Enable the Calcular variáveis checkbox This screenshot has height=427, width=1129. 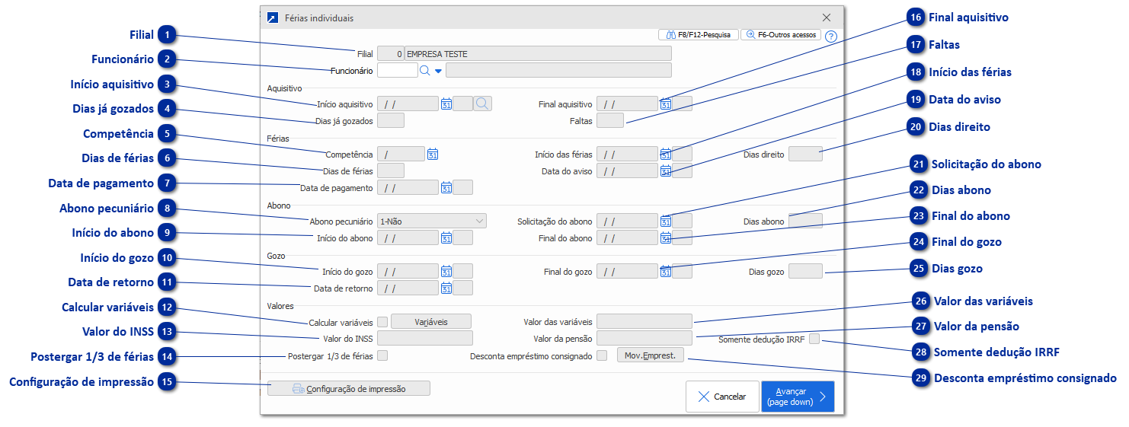click(x=382, y=322)
